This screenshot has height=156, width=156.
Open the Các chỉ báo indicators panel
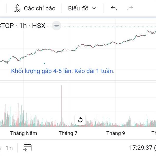pyautogui.click(x=40, y=8)
